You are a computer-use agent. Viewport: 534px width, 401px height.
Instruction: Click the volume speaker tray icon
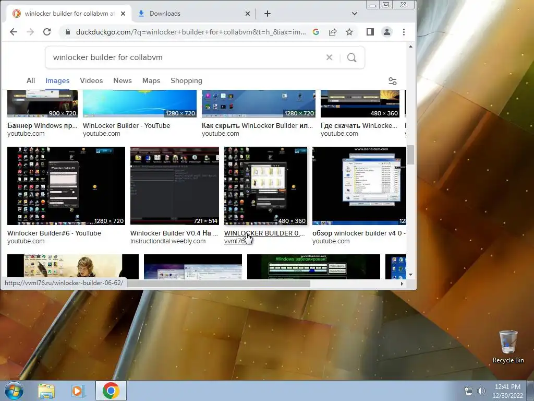(481, 391)
